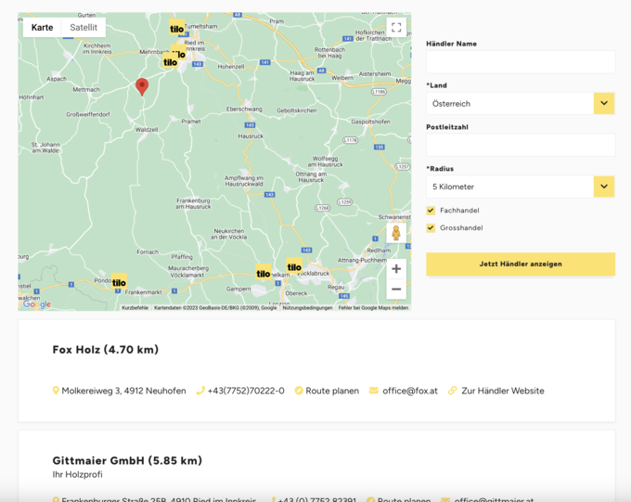Viewport: 631px width, 502px height.
Task: Uncheck the Grosshandel checkbox
Action: click(431, 228)
